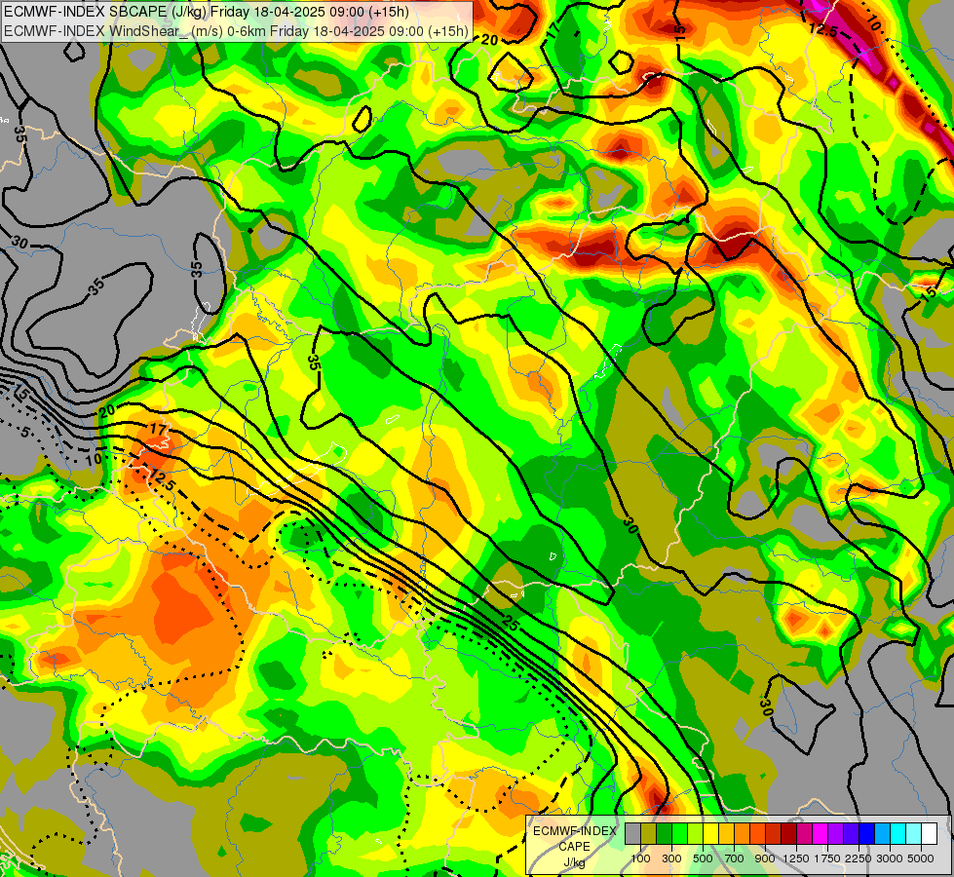Select the magenta legend swatch
This screenshot has width=954, height=877.
coord(820,833)
